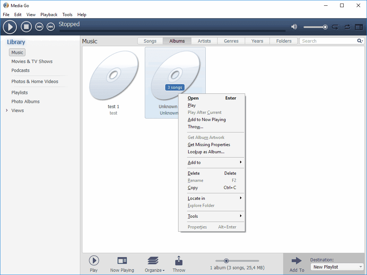Choose Play in the context menu
The width and height of the screenshot is (367, 275).
click(211, 105)
